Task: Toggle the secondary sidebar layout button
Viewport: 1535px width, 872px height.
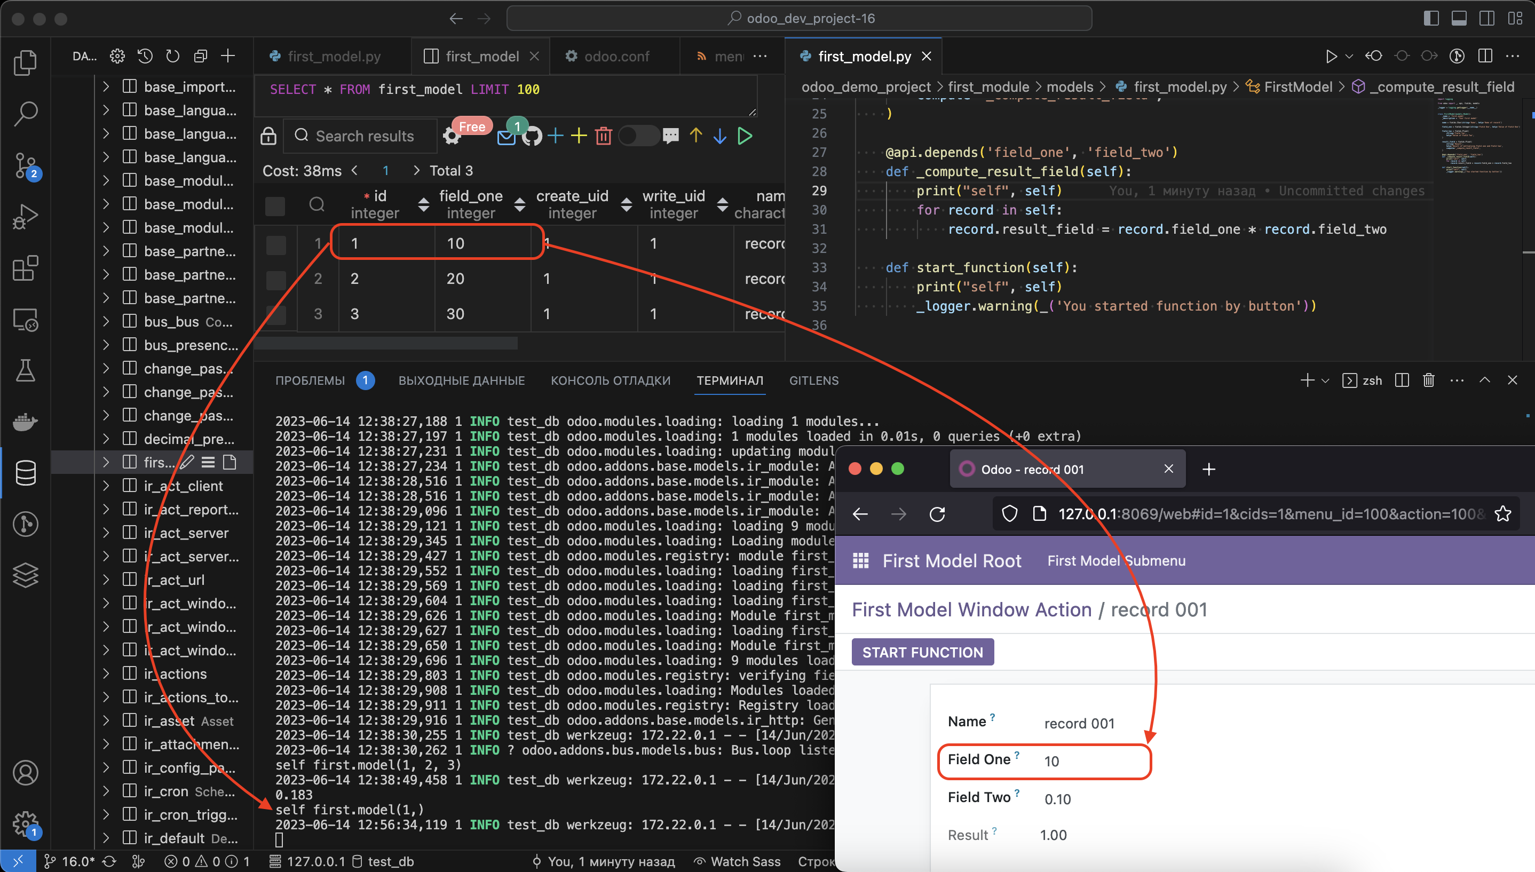Action: pyautogui.click(x=1486, y=19)
